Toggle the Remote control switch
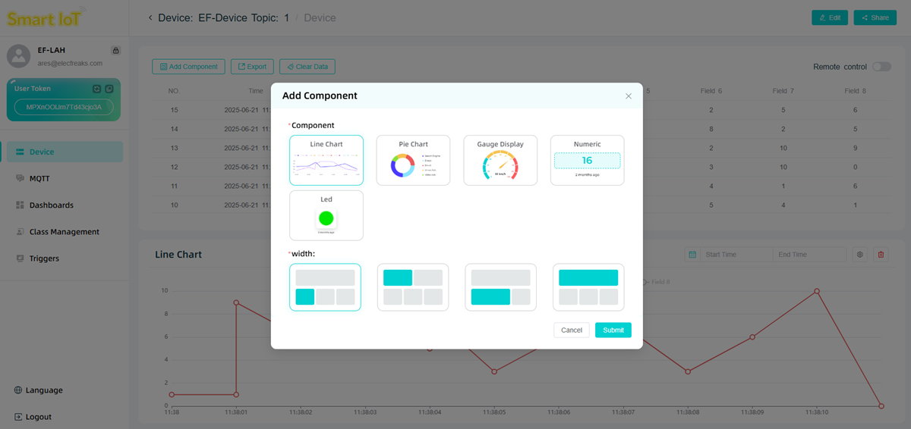This screenshot has width=911, height=429. [x=881, y=67]
